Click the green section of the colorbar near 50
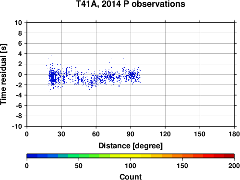This screenshot has height=180, width=240. point(79,156)
